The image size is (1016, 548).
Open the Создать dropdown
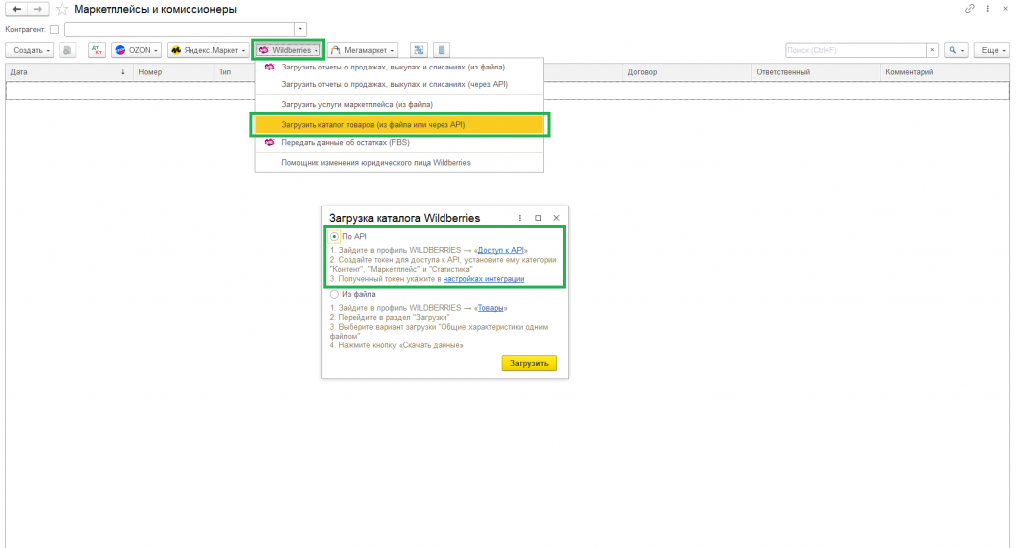[30, 50]
